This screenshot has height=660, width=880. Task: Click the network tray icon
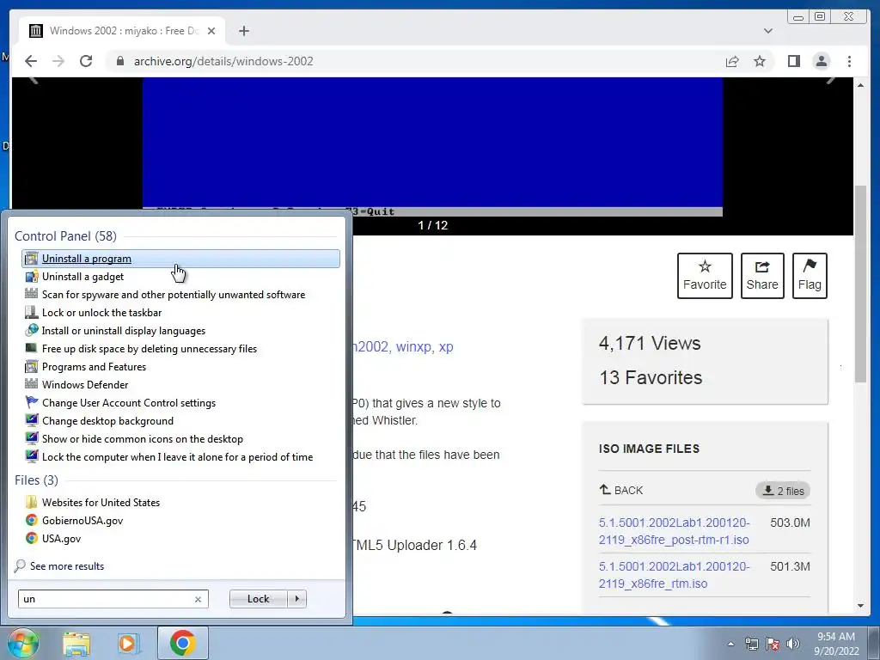pyautogui.click(x=751, y=644)
